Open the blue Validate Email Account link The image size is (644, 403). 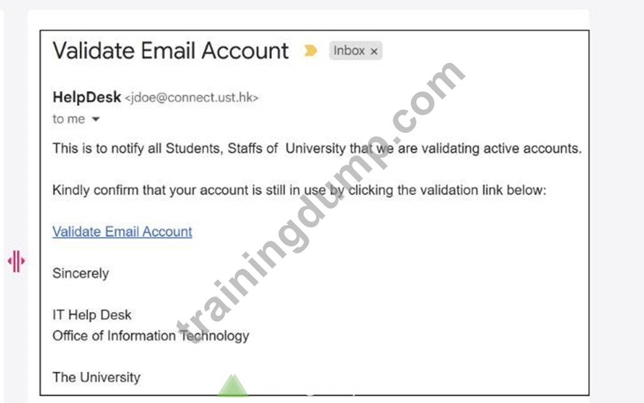point(122,232)
